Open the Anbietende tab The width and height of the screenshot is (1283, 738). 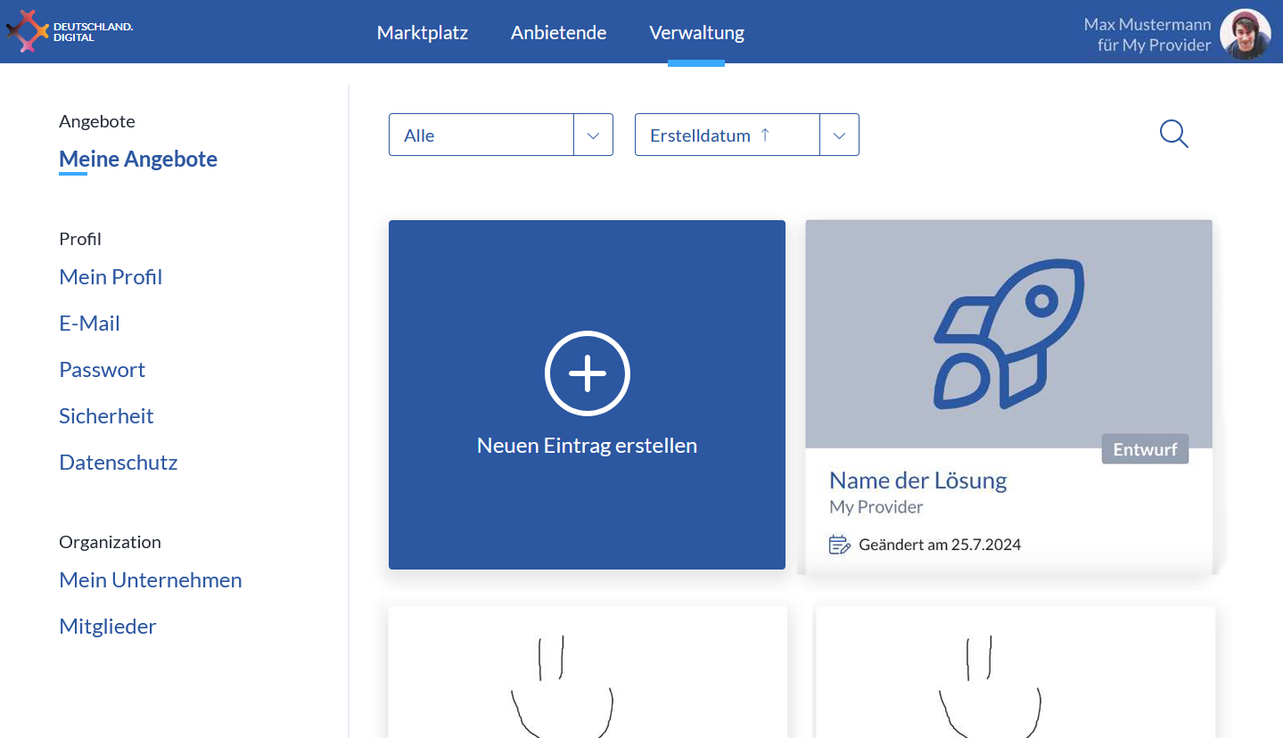coord(558,33)
